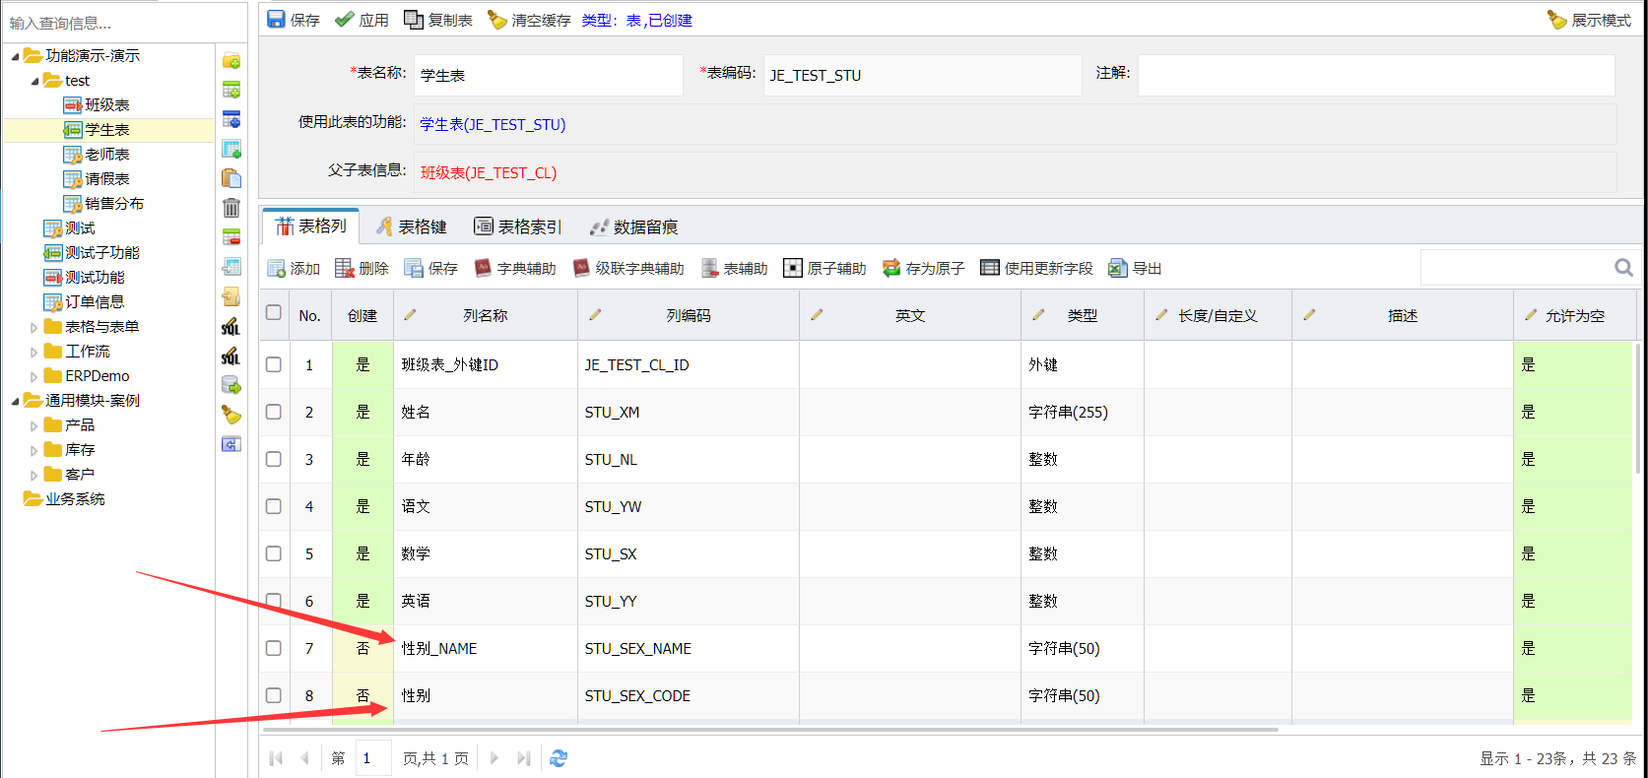Click the yellow import-arrow icon

click(231, 296)
